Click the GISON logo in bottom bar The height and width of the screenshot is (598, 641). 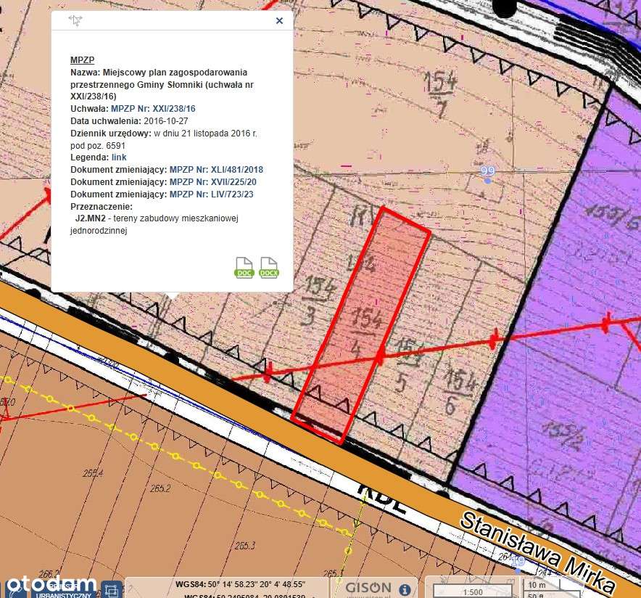pyautogui.click(x=368, y=588)
